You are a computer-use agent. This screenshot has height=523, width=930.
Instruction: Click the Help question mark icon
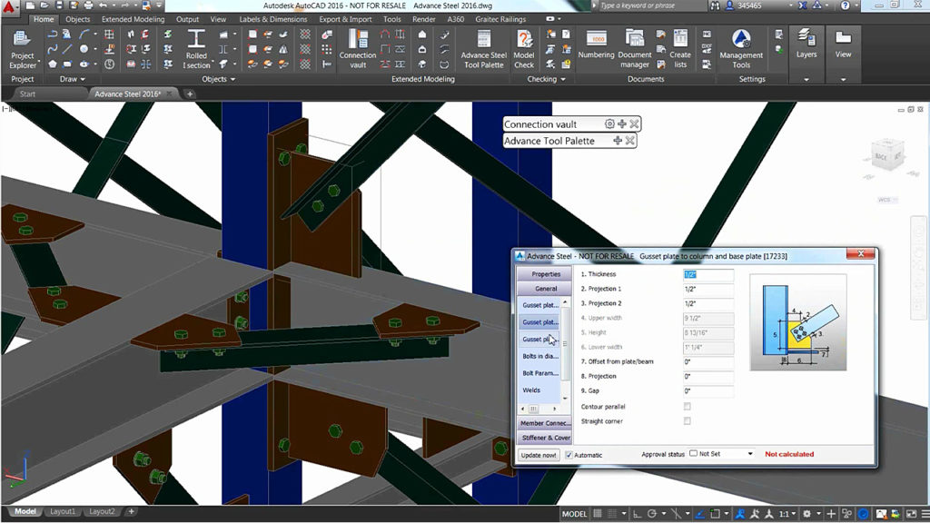click(845, 5)
